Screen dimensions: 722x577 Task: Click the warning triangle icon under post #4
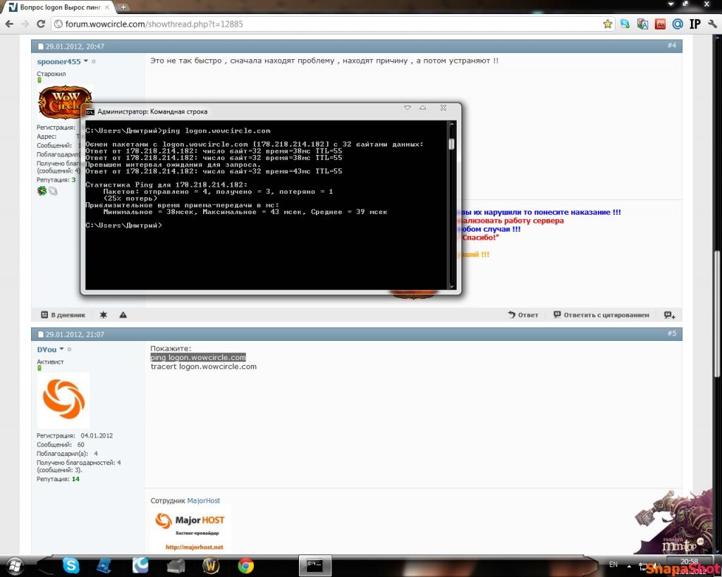pyautogui.click(x=123, y=315)
